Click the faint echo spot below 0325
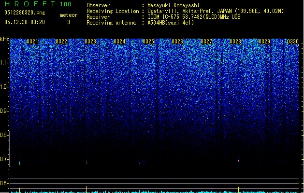The height and width of the screenshot is (193, 304). coord(139,163)
